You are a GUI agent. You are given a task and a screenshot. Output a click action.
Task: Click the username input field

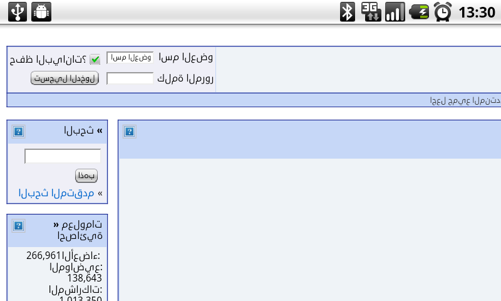click(130, 58)
